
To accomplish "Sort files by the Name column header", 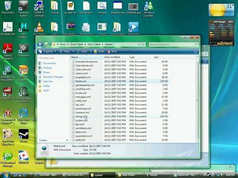I will [87, 57].
